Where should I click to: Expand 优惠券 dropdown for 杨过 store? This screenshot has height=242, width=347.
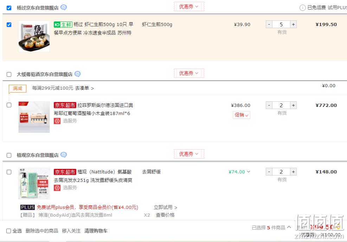click(189, 7)
